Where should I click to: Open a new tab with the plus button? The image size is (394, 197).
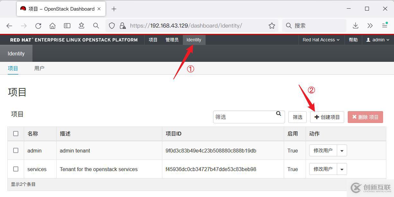(114, 9)
